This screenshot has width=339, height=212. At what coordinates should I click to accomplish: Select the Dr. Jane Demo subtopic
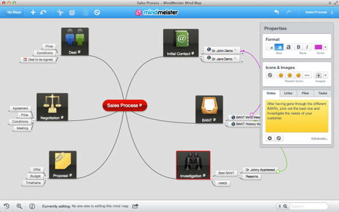click(222, 59)
